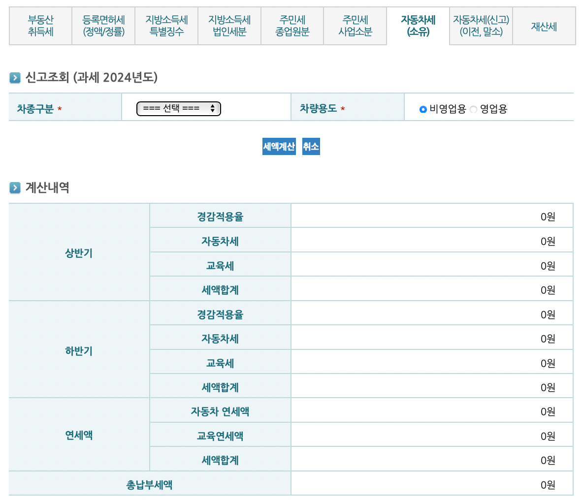Click the 교육연세액 label
The width and height of the screenshot is (582, 500).
click(x=220, y=436)
